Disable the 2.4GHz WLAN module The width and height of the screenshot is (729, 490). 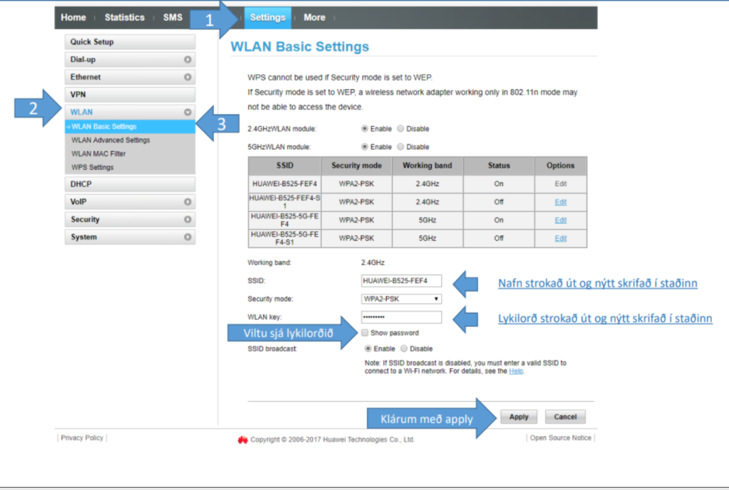coord(401,129)
